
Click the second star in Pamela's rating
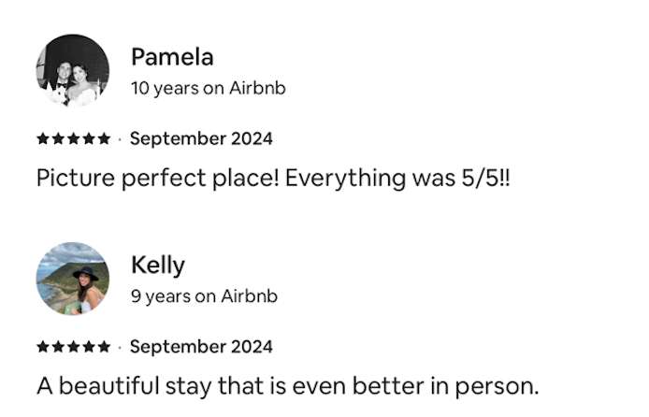click(x=58, y=139)
